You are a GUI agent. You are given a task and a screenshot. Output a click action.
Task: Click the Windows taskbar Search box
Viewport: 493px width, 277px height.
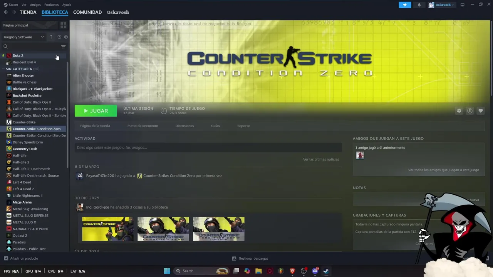click(202, 271)
